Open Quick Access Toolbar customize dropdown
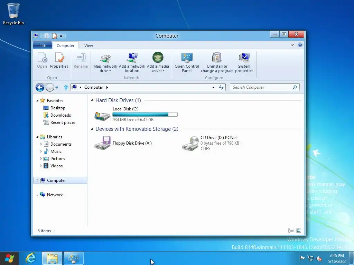The image size is (354, 265). coord(61,36)
